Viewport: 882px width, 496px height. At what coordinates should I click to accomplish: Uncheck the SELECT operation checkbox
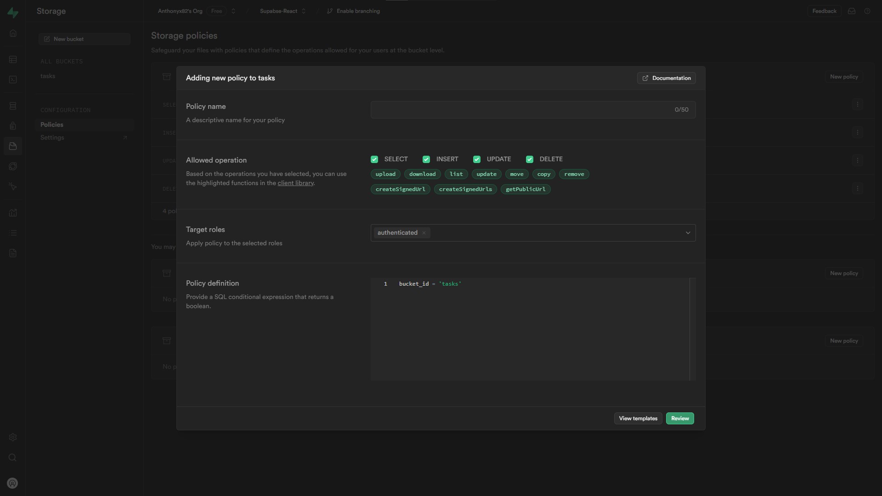tap(374, 159)
